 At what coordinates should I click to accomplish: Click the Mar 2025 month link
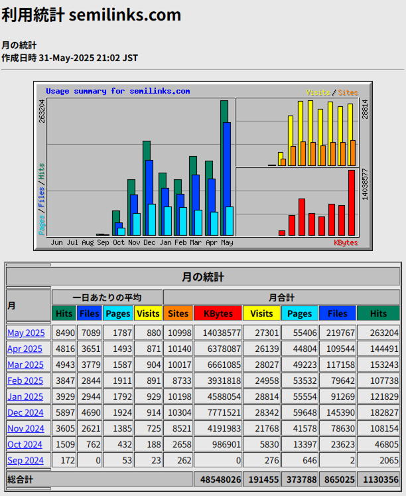tap(25, 365)
